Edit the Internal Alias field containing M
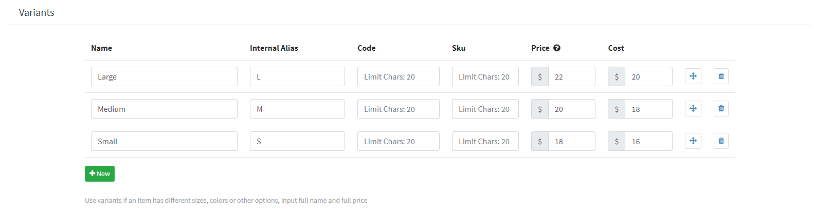Screen dimensions: 814x214 pos(297,109)
